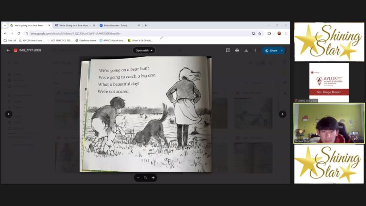Screen dimensions: 366x206
Task: Click the previewed bear hunt book page
Action: [146, 114]
